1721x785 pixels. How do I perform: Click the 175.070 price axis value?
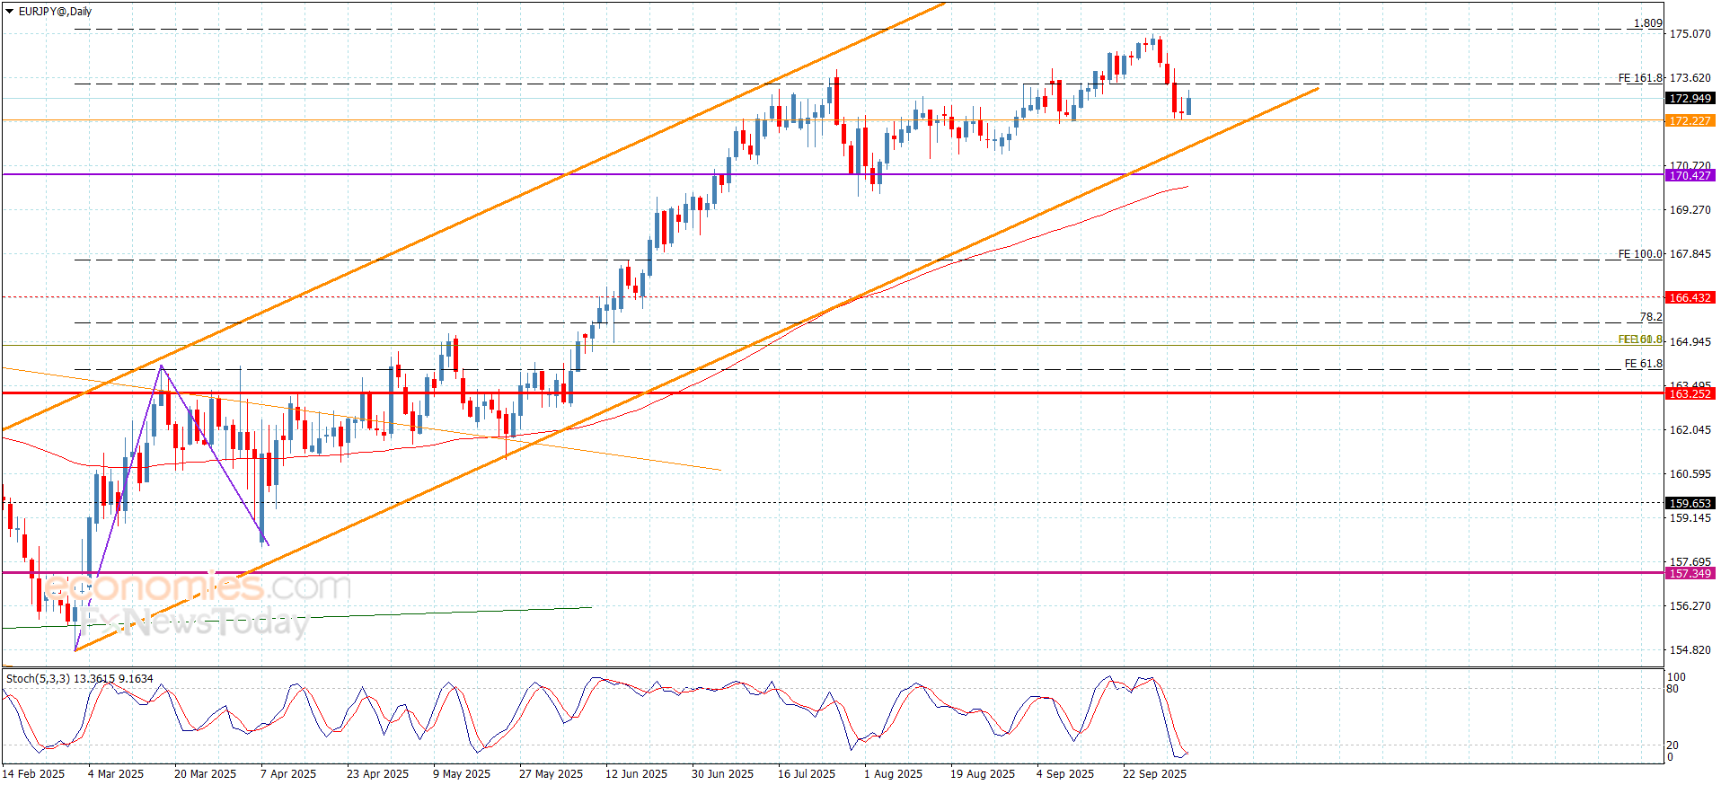pos(1690,34)
